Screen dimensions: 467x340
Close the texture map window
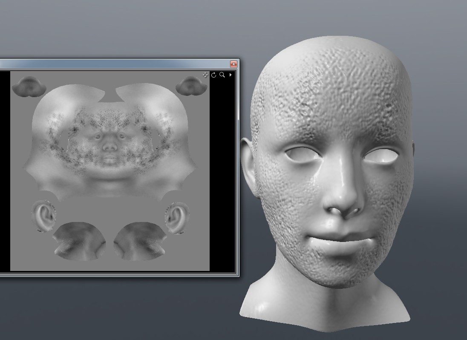coord(234,64)
